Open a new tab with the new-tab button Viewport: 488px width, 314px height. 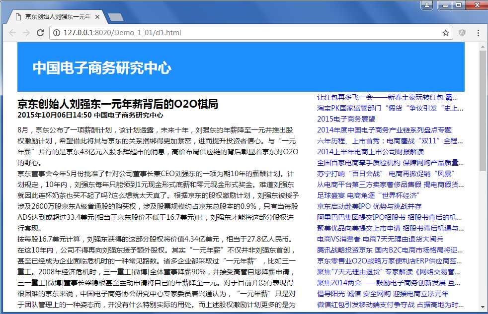tap(116, 17)
